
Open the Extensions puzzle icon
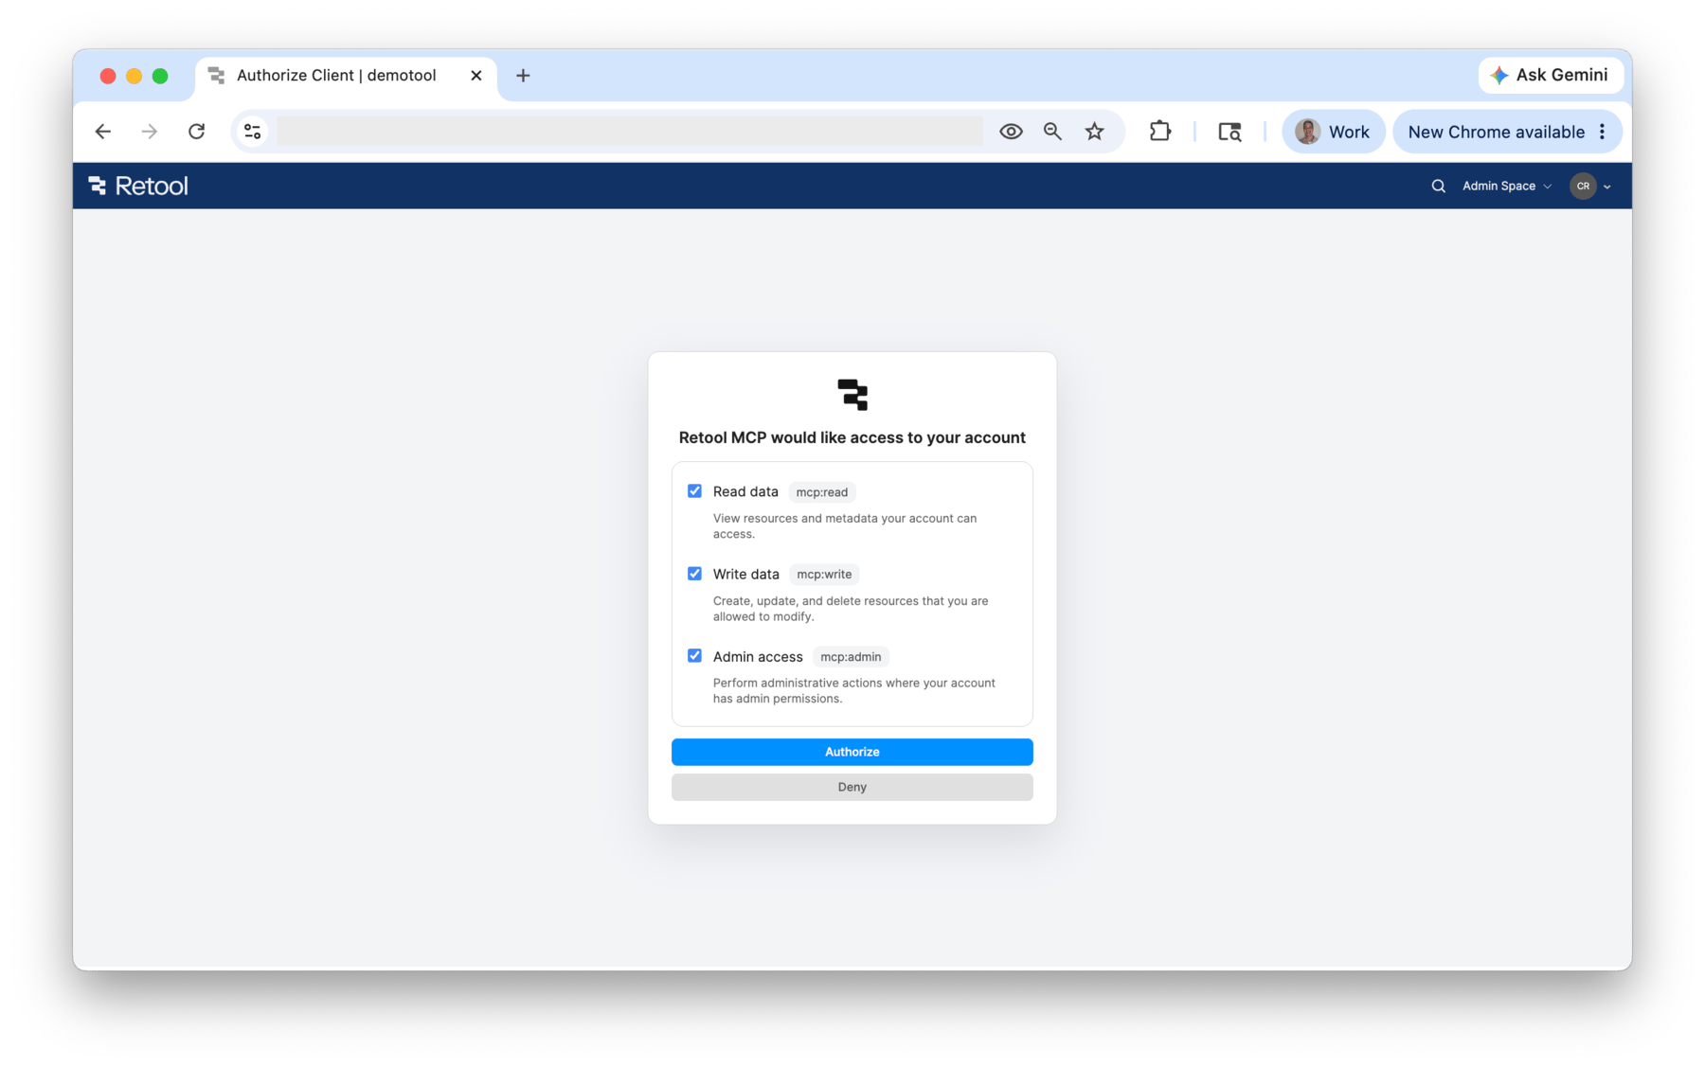point(1159,132)
